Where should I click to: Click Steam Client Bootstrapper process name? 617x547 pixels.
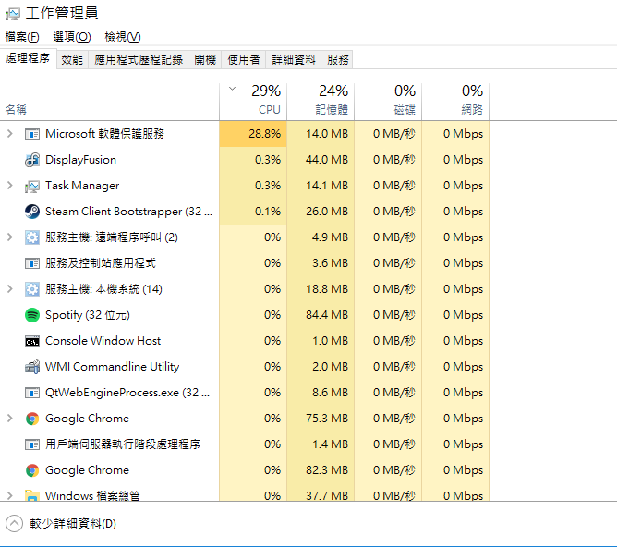tap(128, 212)
